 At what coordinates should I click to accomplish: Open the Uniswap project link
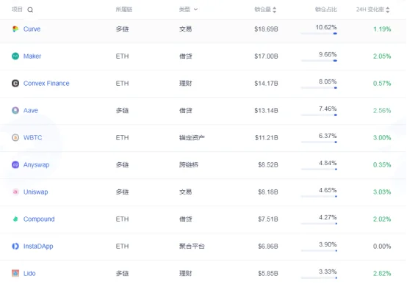click(35, 192)
